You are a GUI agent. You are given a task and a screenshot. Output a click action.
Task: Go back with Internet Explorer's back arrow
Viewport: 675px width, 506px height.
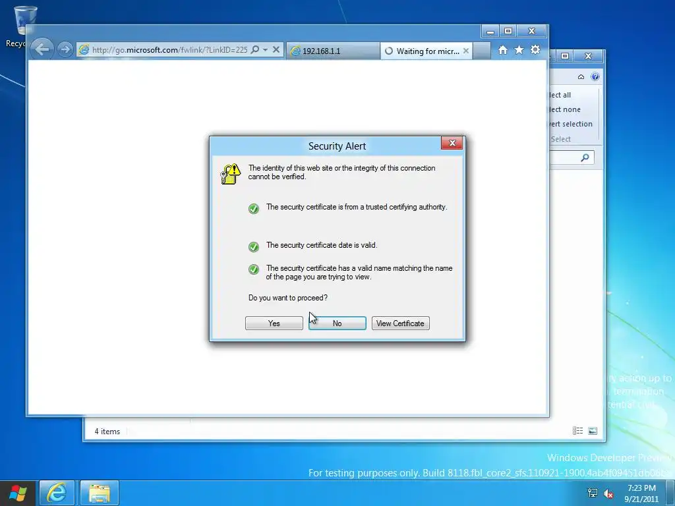coord(42,49)
